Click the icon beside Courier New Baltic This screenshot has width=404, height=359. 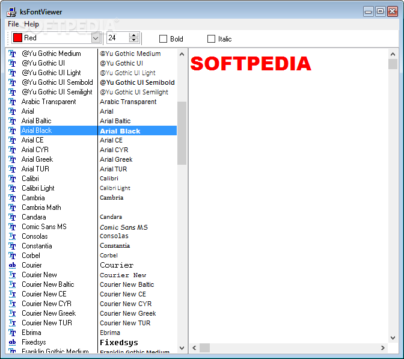tap(12, 284)
